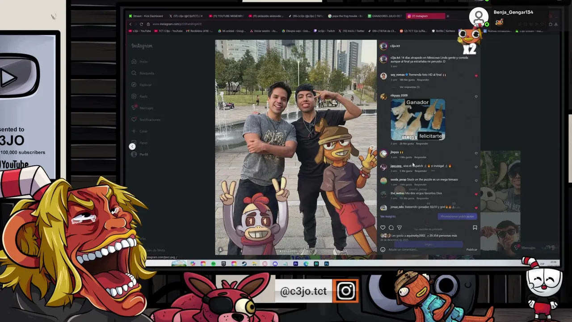Go back in browser history
572x322 pixels.
pos(130,24)
